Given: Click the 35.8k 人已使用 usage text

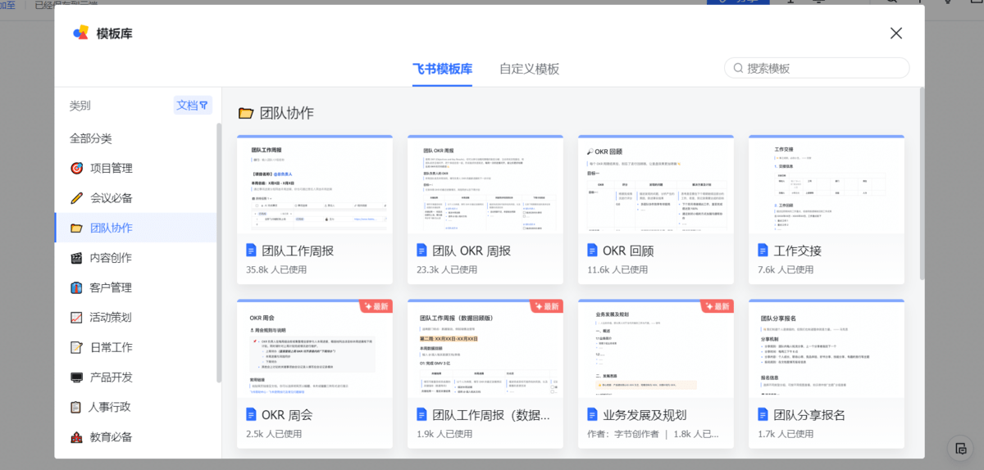Looking at the screenshot, I should pyautogui.click(x=276, y=269).
